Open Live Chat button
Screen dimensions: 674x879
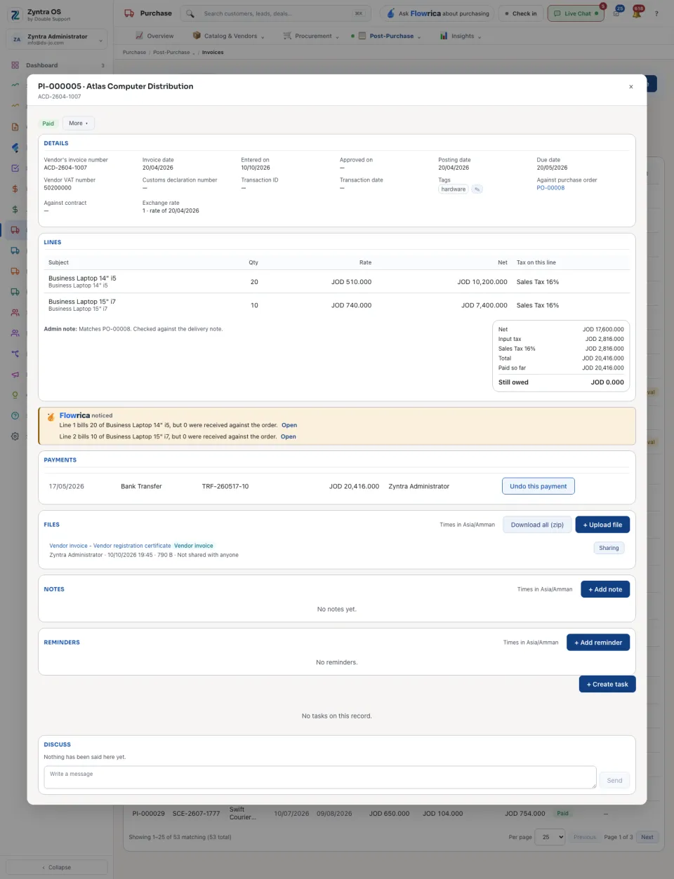[x=576, y=13]
